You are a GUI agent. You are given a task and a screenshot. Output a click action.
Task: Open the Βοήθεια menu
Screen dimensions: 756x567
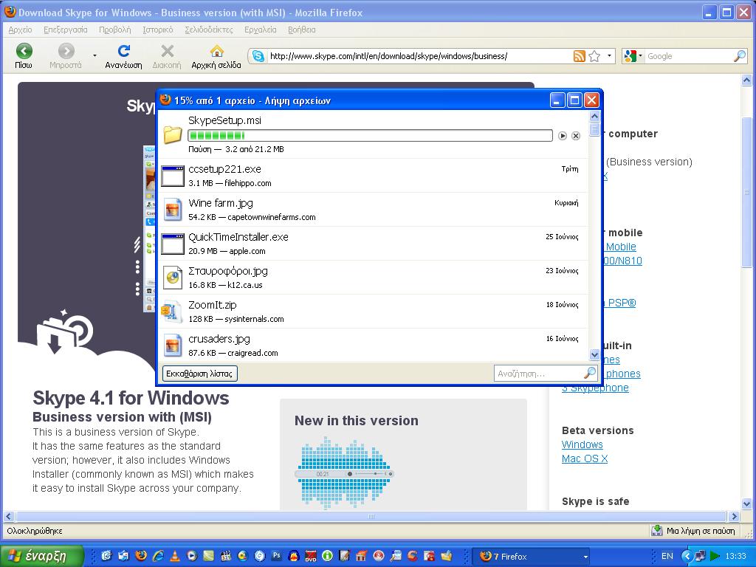302,30
